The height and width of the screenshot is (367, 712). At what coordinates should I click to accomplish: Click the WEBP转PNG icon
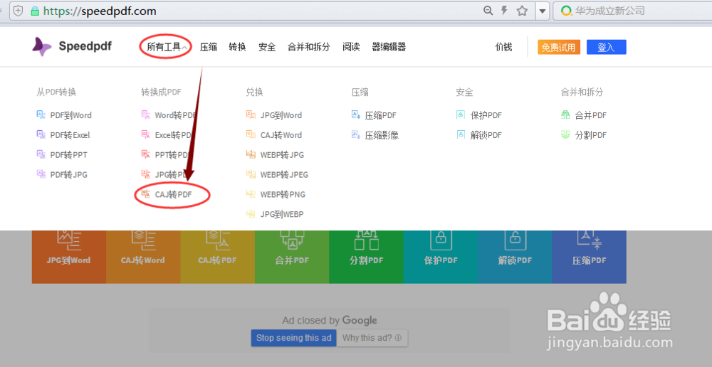pyautogui.click(x=251, y=194)
